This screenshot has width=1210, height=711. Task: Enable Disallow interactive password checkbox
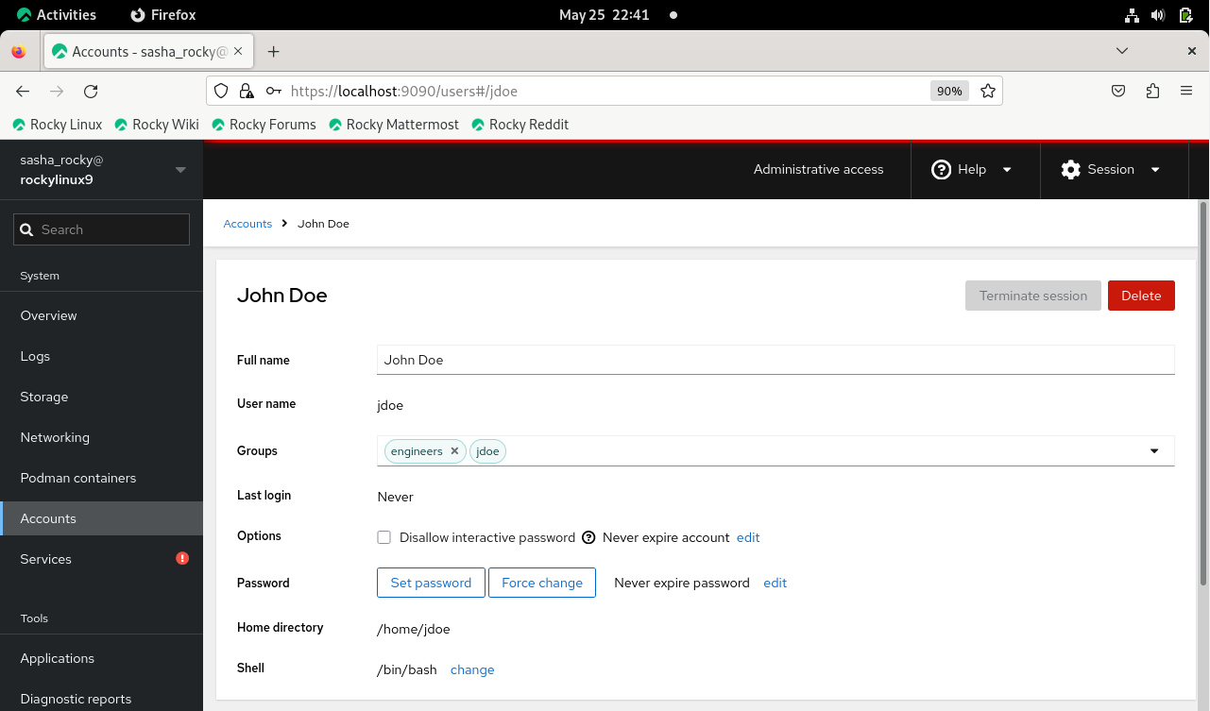point(384,537)
